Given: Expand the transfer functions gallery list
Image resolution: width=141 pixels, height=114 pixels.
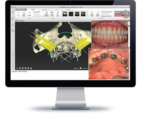Looking at the screenshot, I should [x=87, y=16].
